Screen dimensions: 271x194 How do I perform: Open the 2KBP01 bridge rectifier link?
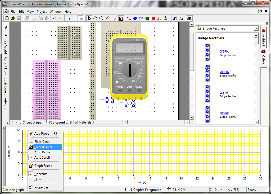click(x=224, y=51)
